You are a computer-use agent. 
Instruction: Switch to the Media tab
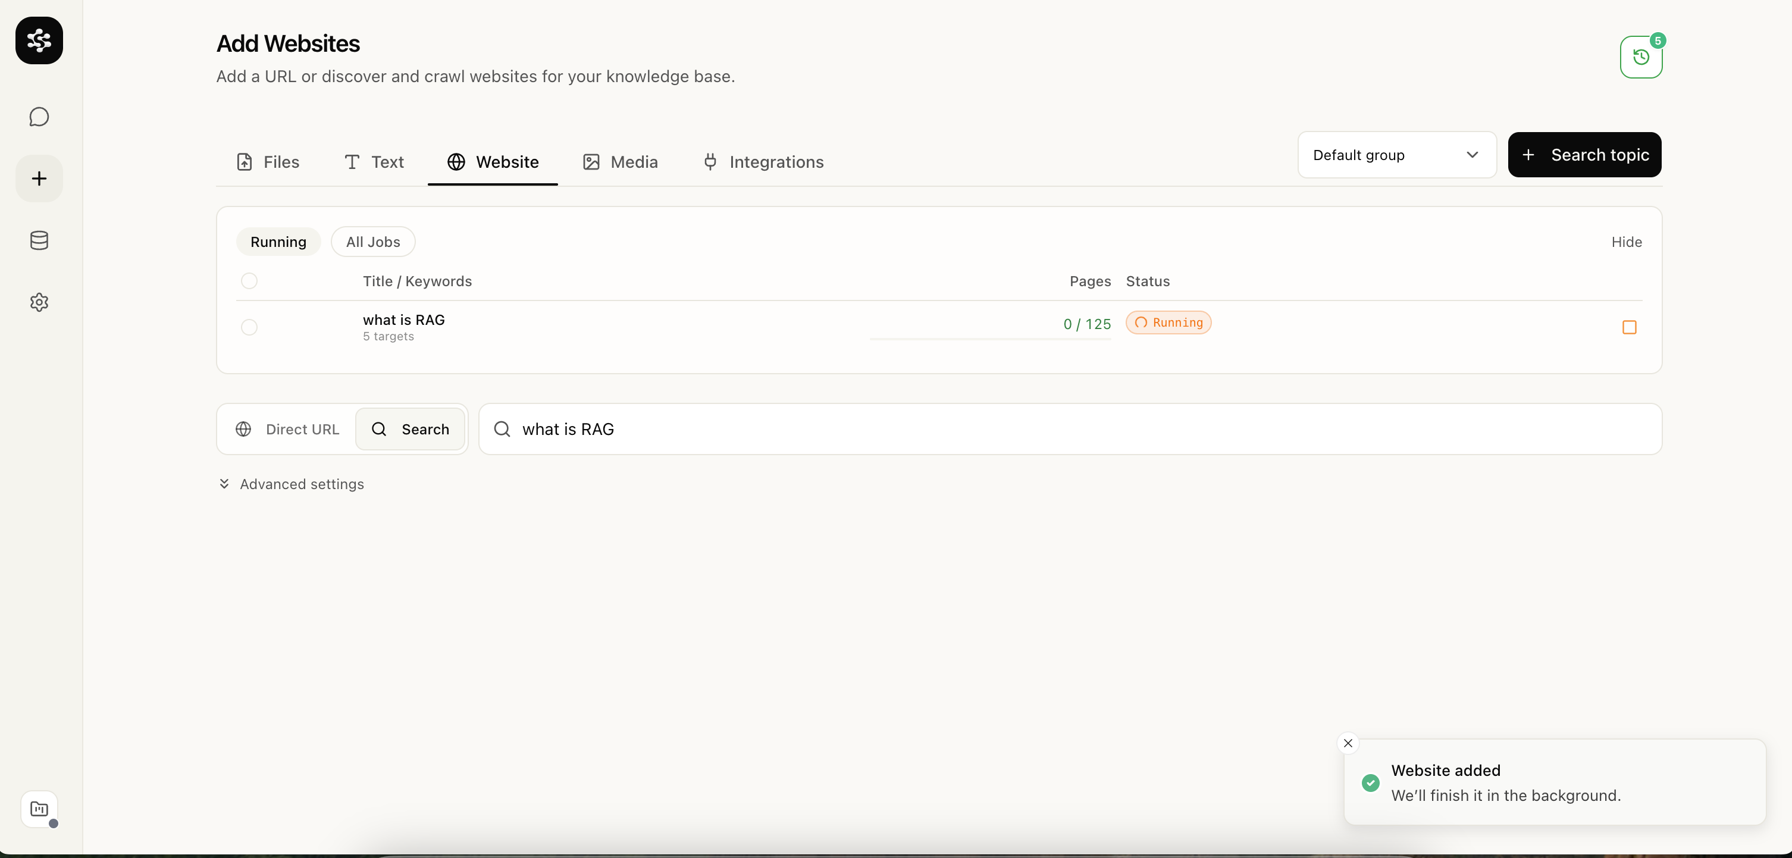click(620, 162)
